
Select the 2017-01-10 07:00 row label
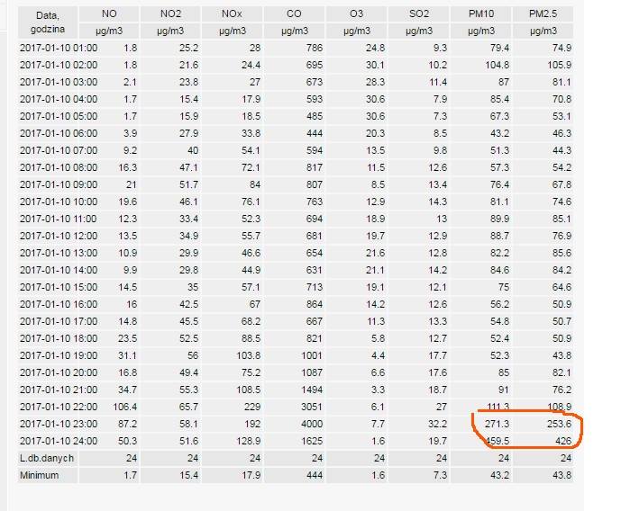(x=59, y=151)
